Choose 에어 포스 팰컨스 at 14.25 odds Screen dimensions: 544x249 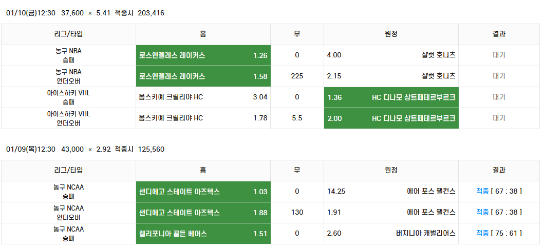click(x=391, y=192)
